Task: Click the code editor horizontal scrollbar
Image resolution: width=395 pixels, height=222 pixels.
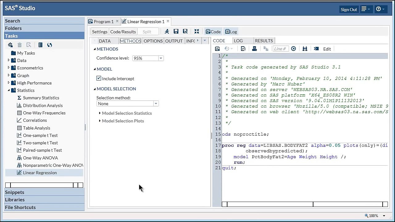Action: click(x=305, y=204)
